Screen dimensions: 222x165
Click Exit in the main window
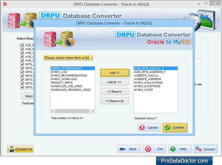(x=155, y=149)
